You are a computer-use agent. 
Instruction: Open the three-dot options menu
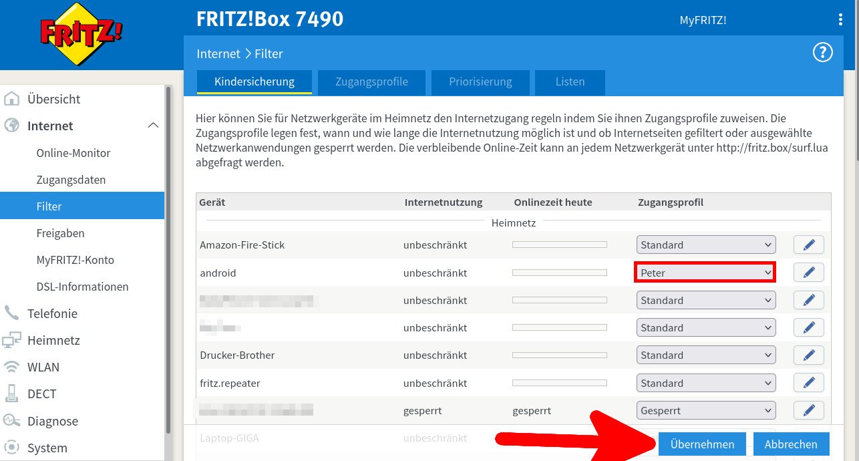pos(840,20)
